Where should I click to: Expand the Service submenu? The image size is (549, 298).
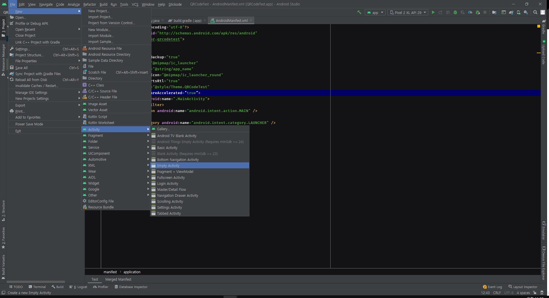tap(116, 148)
